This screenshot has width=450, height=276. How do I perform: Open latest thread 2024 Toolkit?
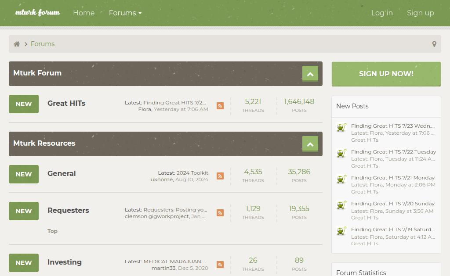pyautogui.click(x=192, y=173)
